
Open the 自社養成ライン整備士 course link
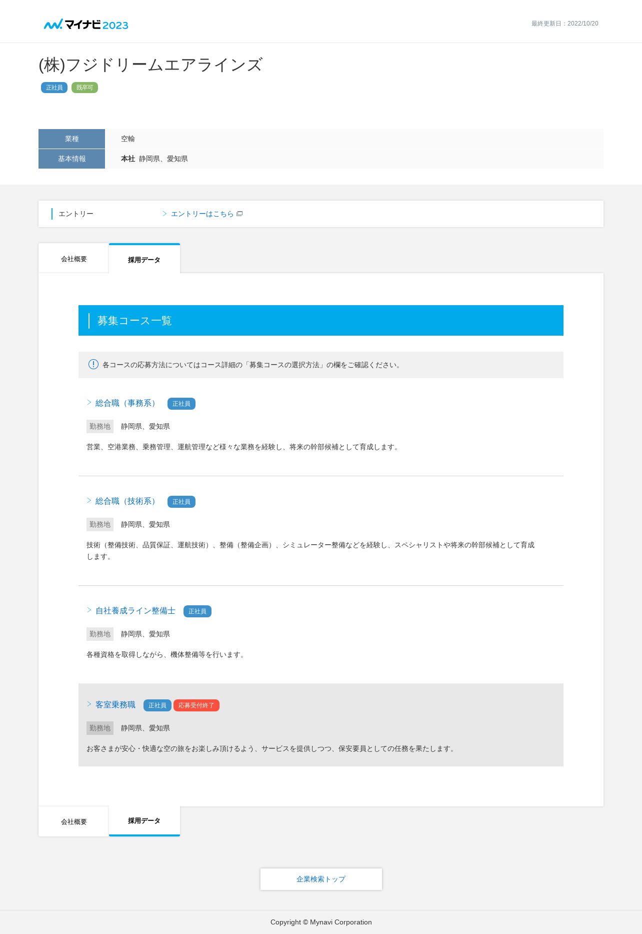135,611
